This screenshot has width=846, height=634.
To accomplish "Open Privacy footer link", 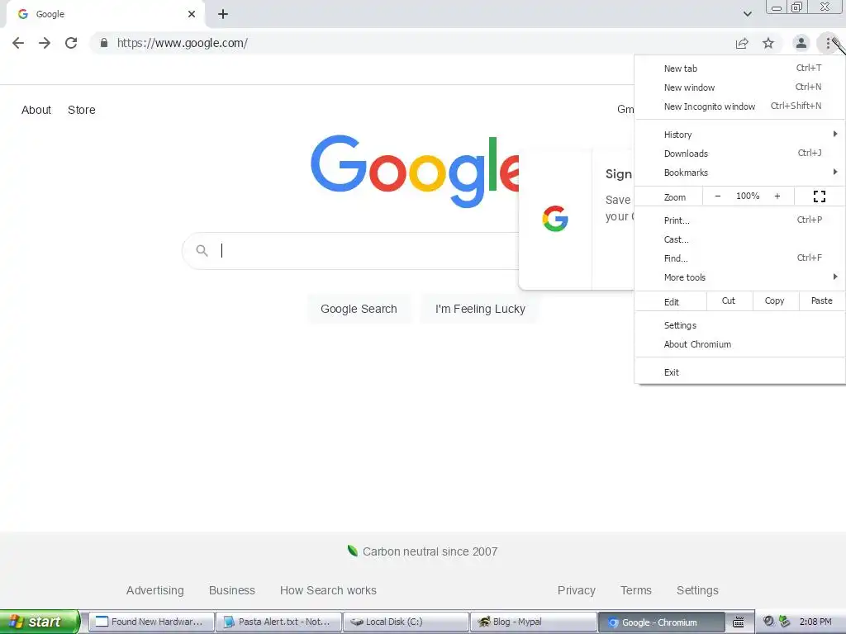I will (x=576, y=590).
